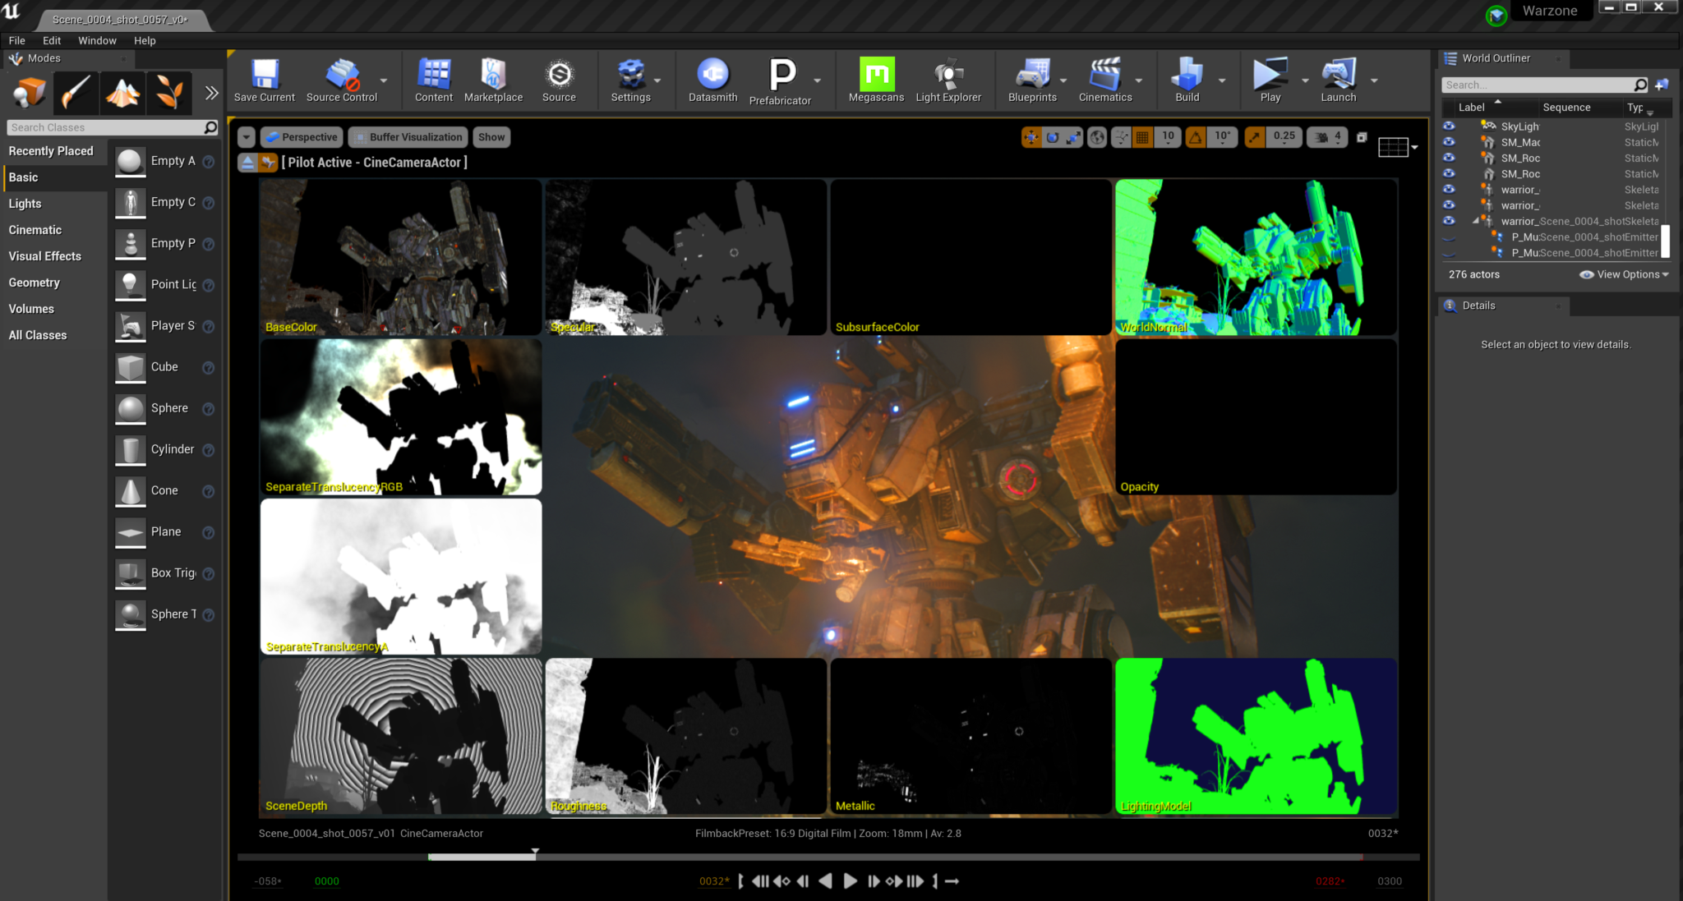Viewport: 1683px width, 901px height.
Task: Expand View Options in World Outliner
Action: click(x=1623, y=274)
